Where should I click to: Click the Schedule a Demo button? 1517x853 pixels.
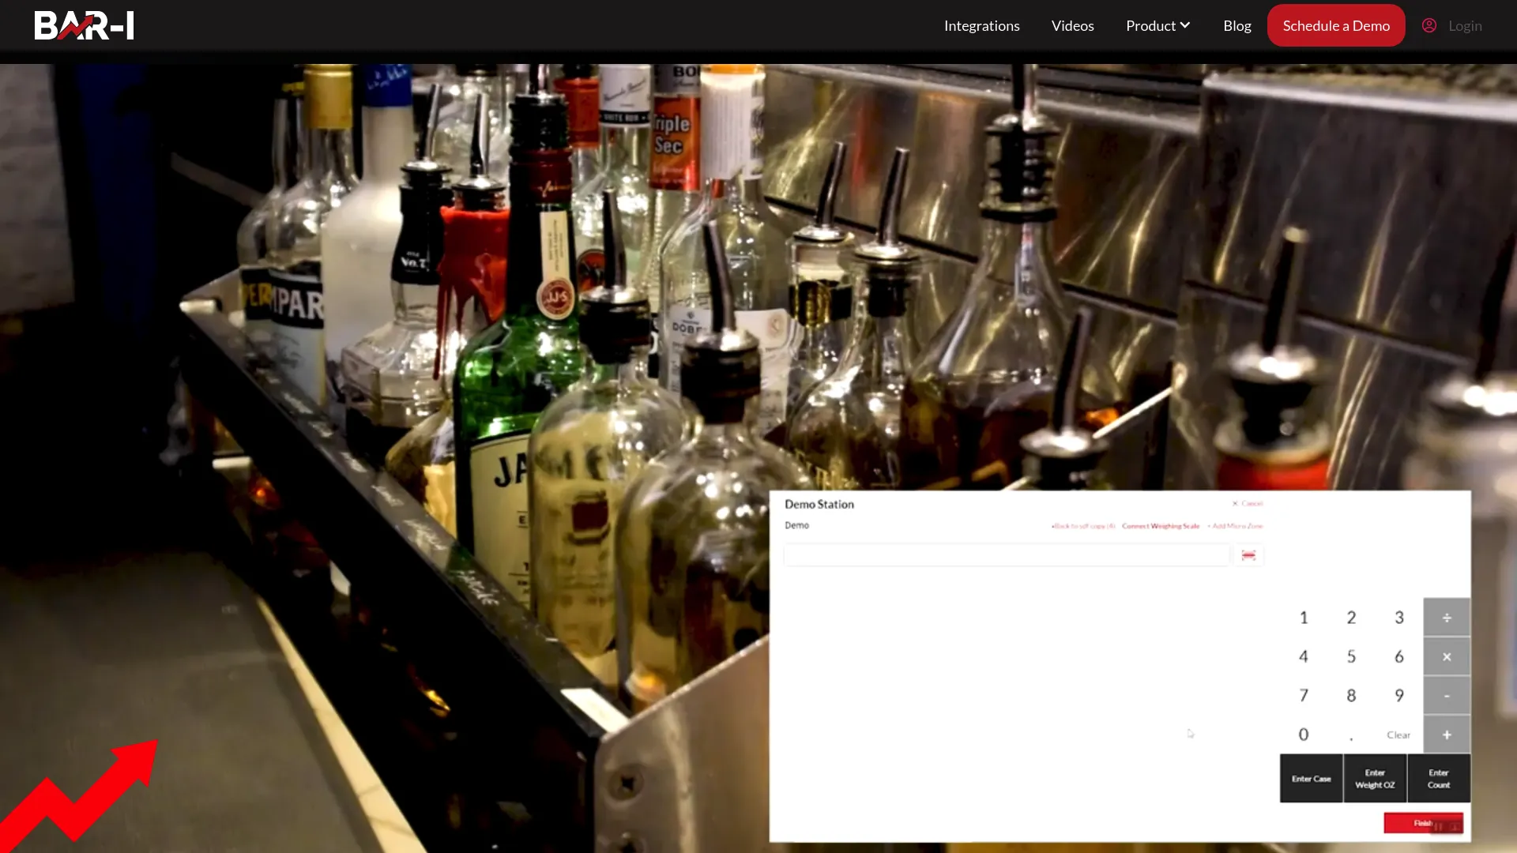(1336, 25)
